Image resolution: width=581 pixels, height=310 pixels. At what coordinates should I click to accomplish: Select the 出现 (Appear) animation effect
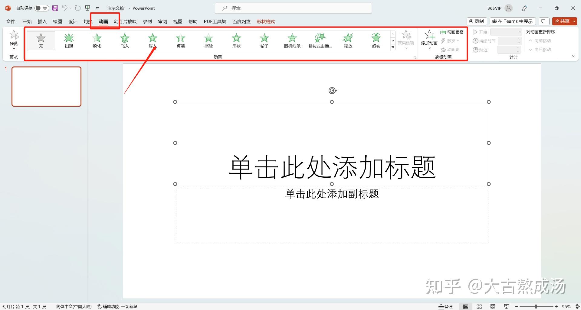click(x=68, y=40)
